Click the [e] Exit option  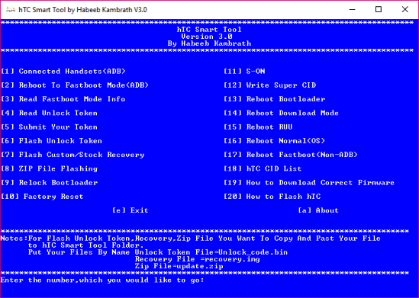pos(131,210)
